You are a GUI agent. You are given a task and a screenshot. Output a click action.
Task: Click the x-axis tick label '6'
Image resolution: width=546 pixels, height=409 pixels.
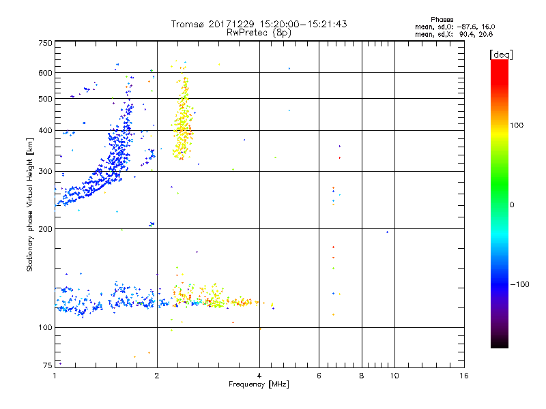(x=319, y=376)
